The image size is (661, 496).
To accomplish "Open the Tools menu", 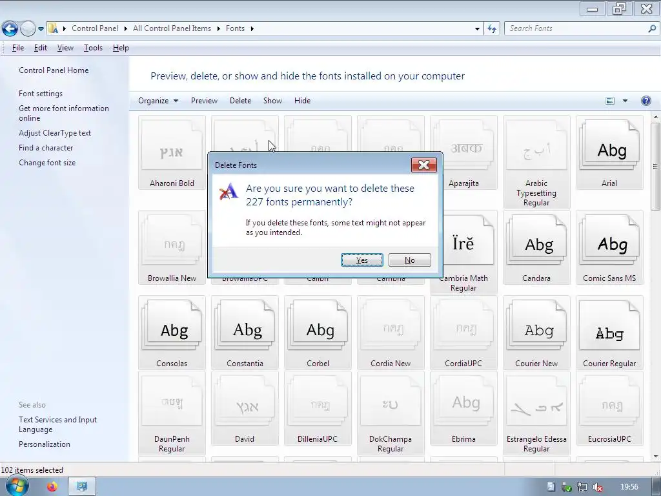I will pyautogui.click(x=93, y=48).
